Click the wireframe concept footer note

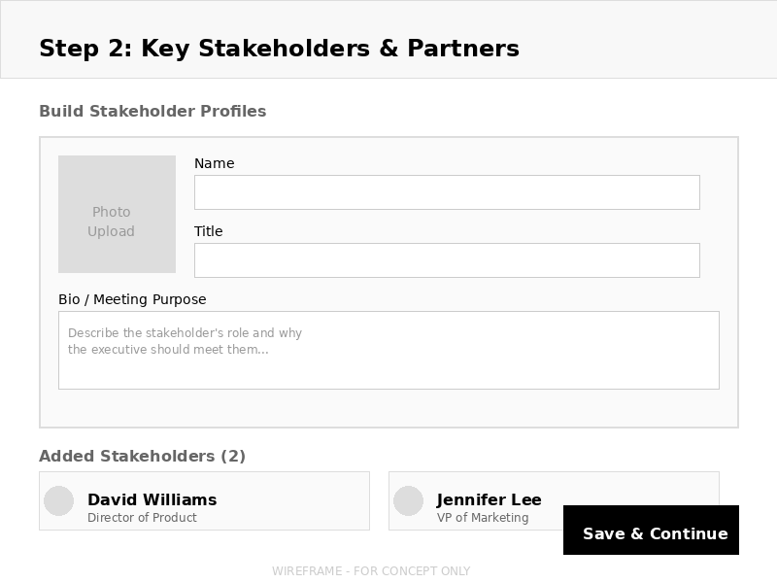(371, 571)
